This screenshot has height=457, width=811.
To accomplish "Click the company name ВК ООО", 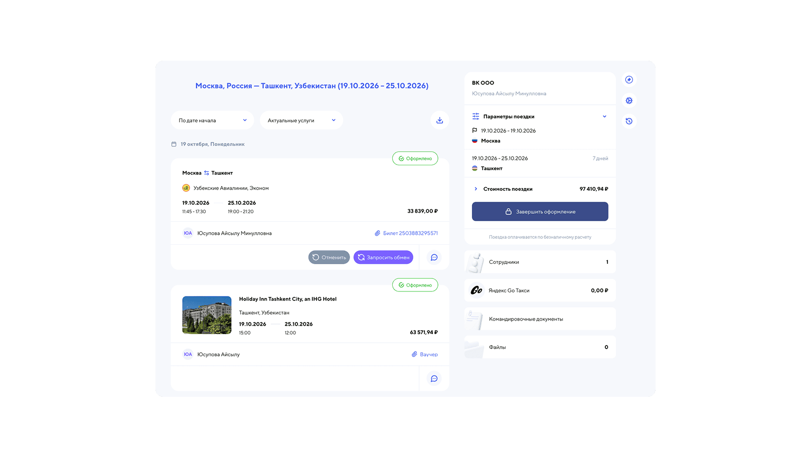I will pos(483,83).
